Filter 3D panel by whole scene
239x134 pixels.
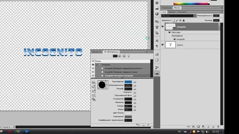[x=115, y=56]
